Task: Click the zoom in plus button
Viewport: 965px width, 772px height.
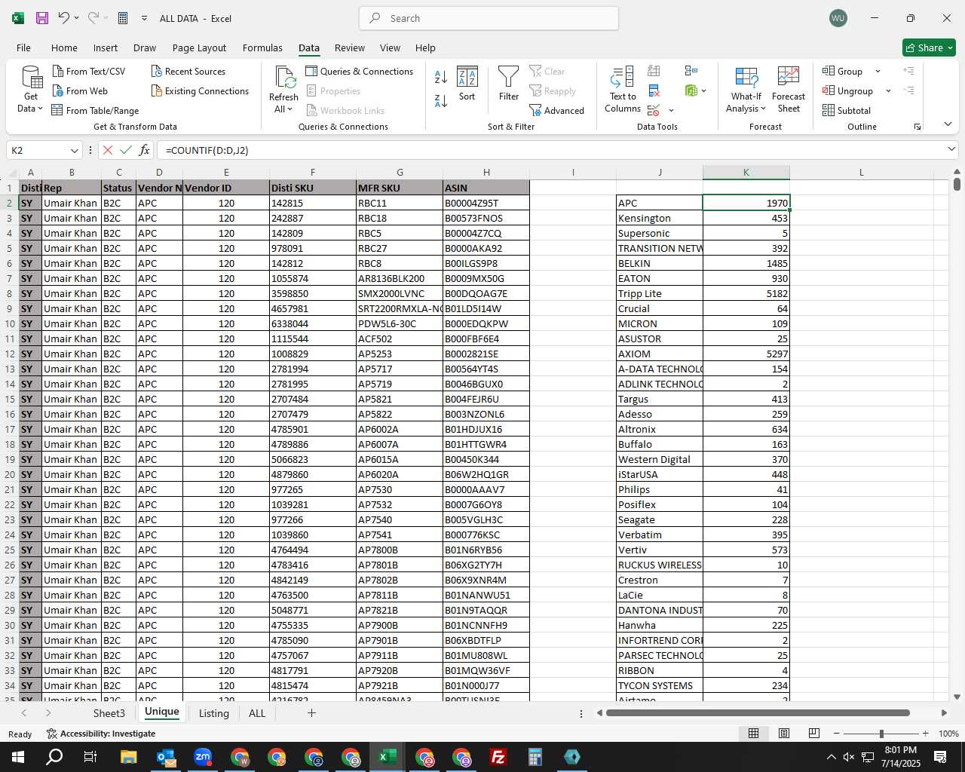Action: 925,734
